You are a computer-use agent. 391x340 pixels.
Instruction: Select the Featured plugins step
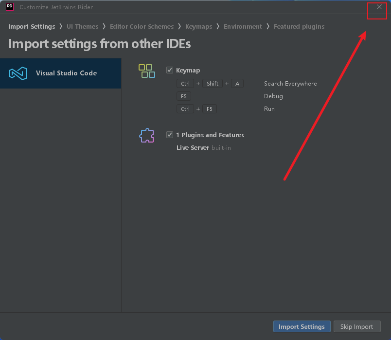coord(299,26)
